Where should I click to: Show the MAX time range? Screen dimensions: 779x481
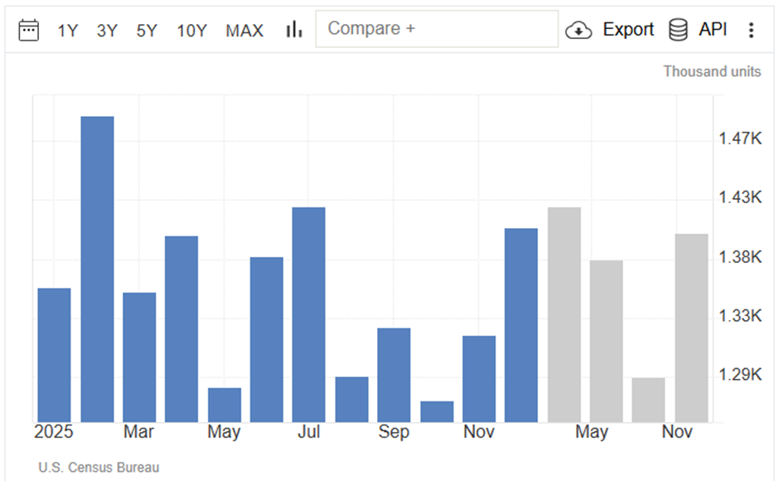pyautogui.click(x=244, y=31)
